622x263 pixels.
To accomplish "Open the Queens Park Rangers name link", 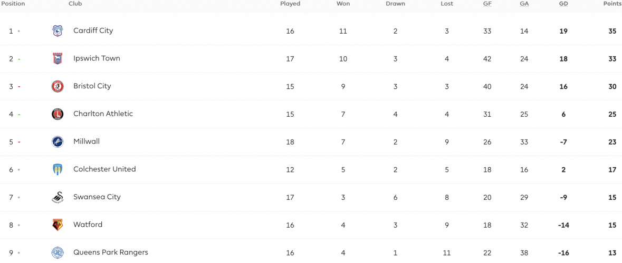I will point(111,252).
